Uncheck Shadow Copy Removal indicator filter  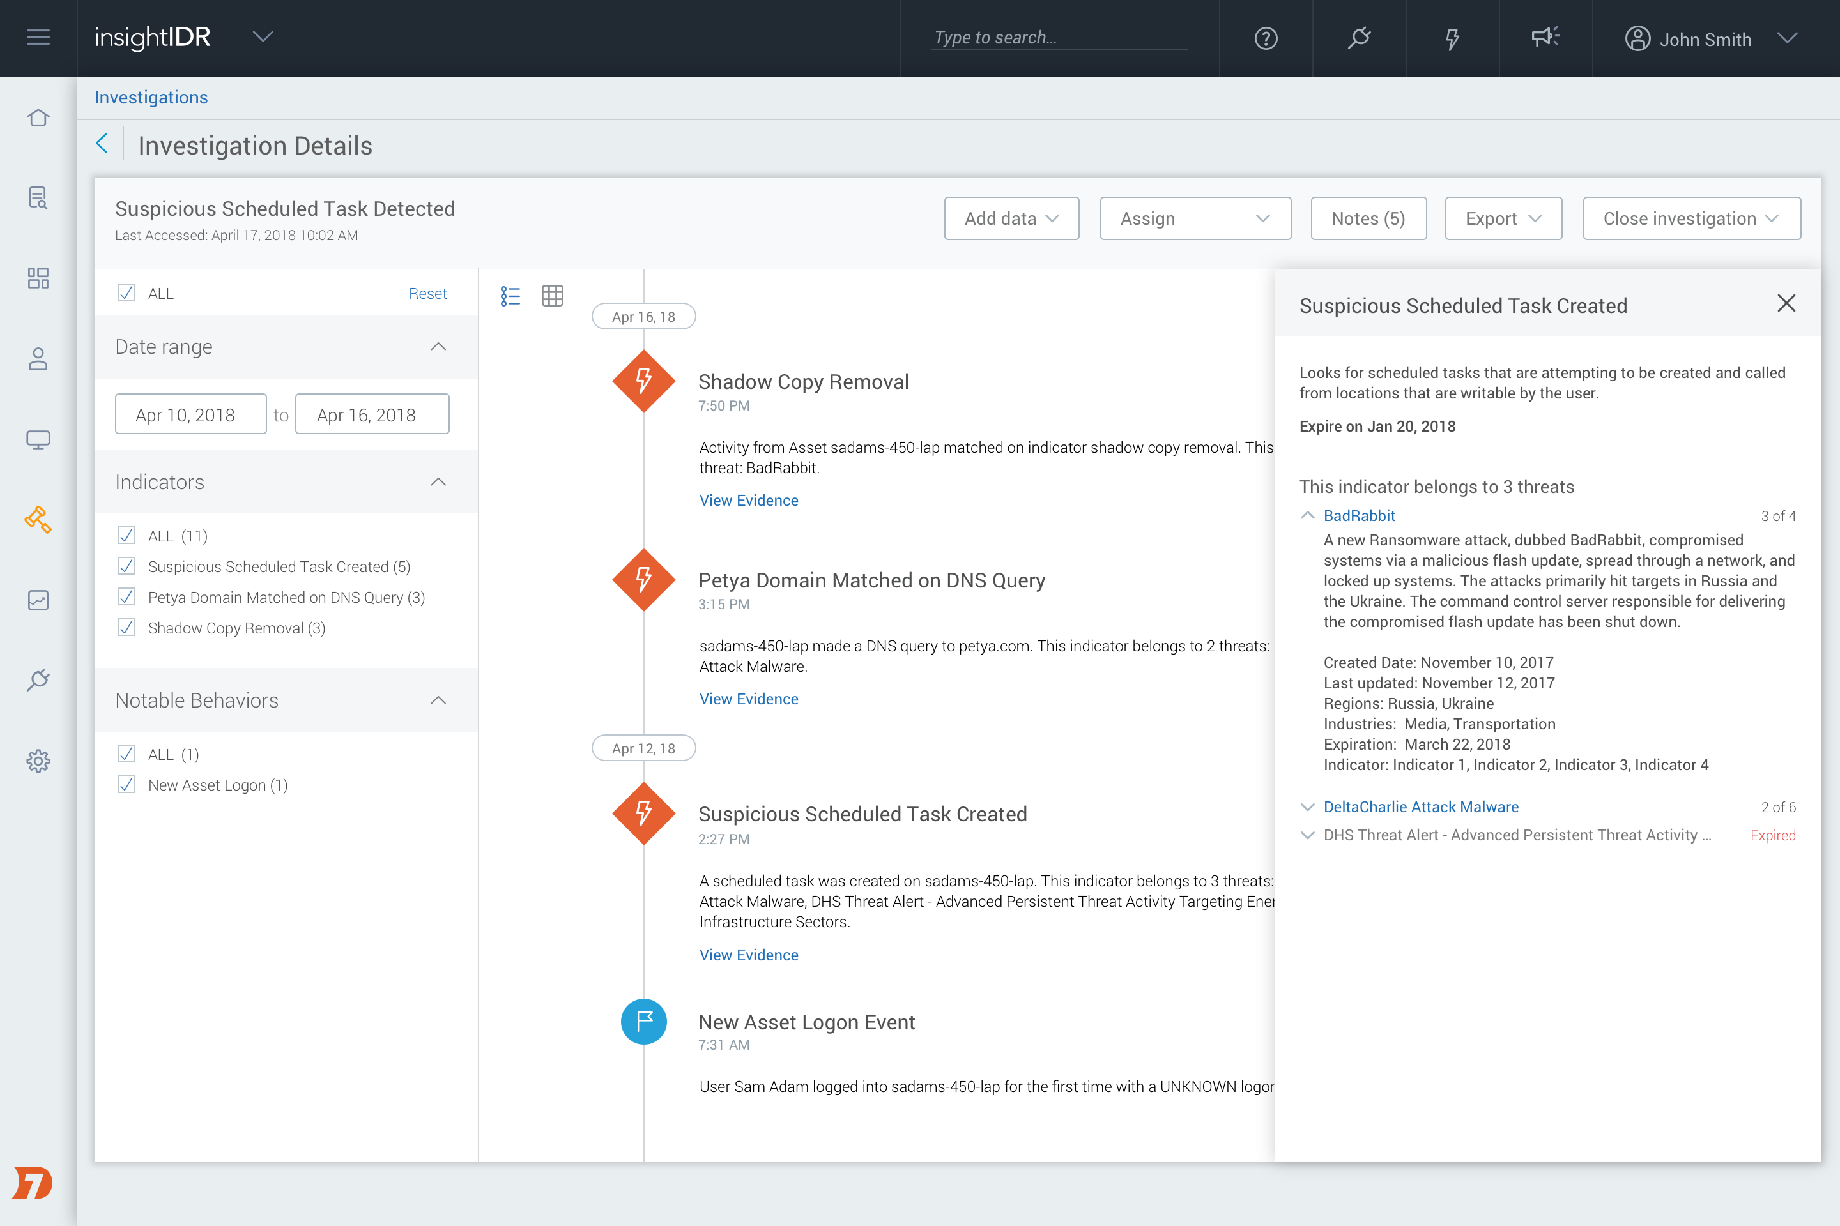tap(126, 628)
